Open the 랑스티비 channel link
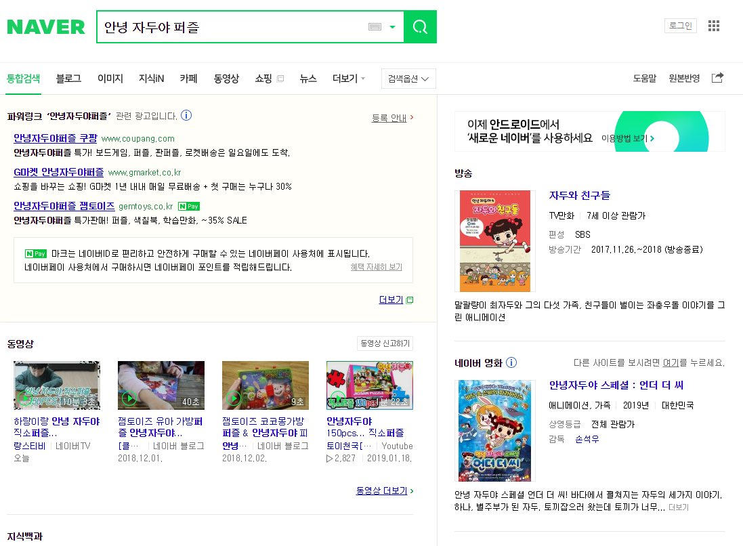Image resolution: width=743 pixels, height=546 pixels. [29, 446]
